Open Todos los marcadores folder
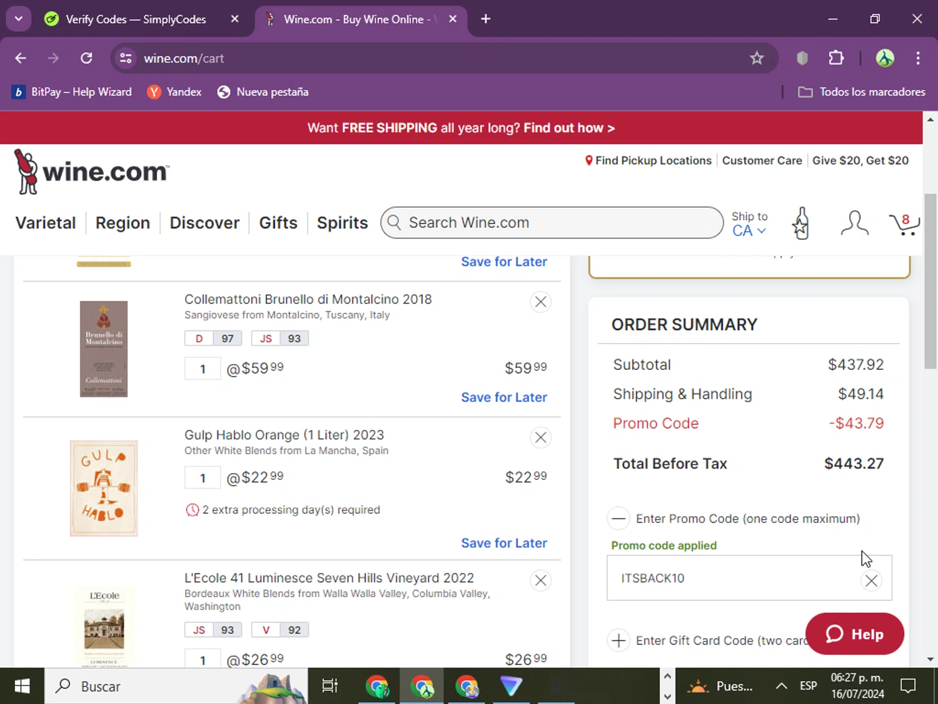The width and height of the screenshot is (938, 704). (x=862, y=92)
